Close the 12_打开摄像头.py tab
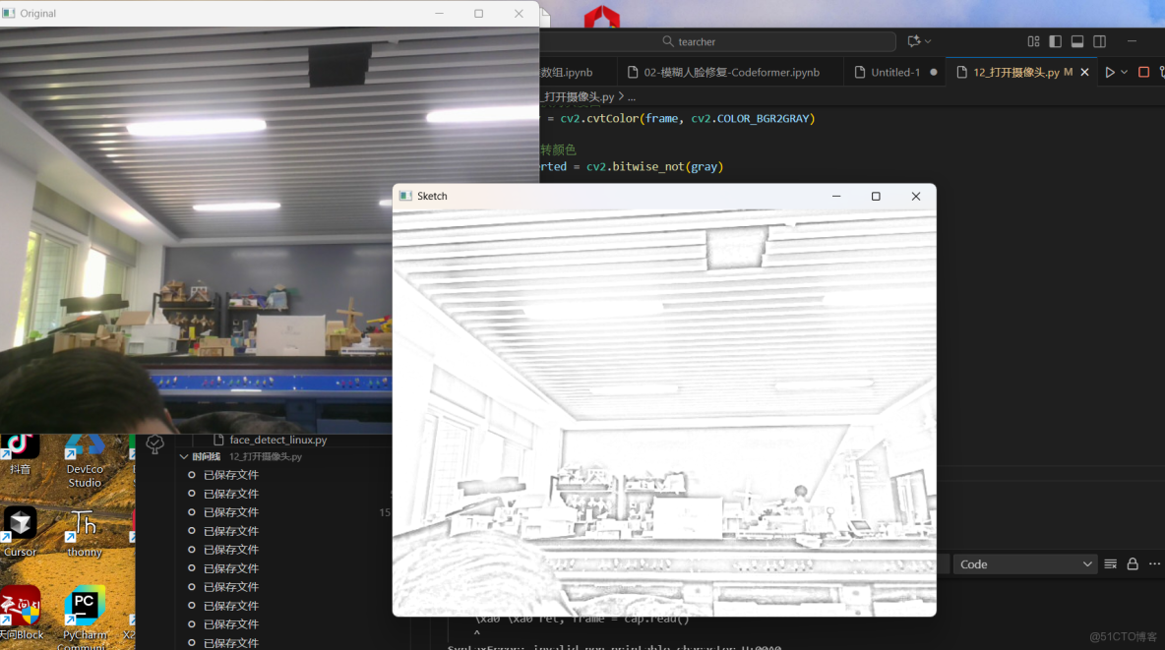The width and height of the screenshot is (1165, 650). [1084, 72]
